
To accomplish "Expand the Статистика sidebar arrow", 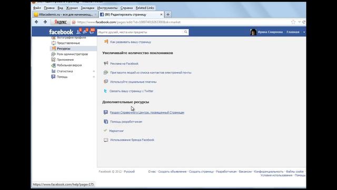I will coord(94,71).
